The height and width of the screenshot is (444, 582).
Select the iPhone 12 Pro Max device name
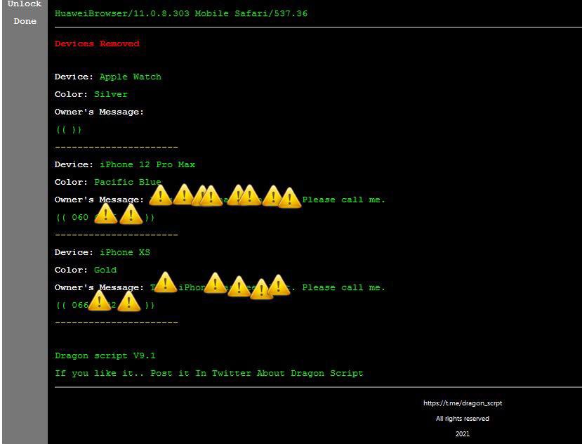pos(147,164)
